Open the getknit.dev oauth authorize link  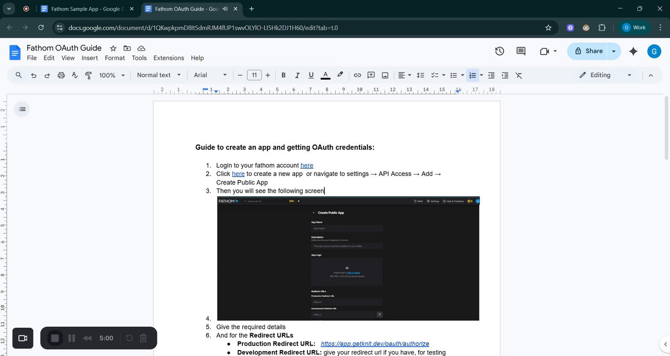[375, 344]
